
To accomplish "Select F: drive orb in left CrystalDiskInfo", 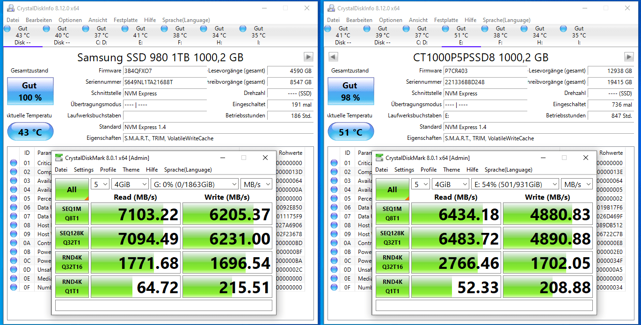I will click(164, 29).
